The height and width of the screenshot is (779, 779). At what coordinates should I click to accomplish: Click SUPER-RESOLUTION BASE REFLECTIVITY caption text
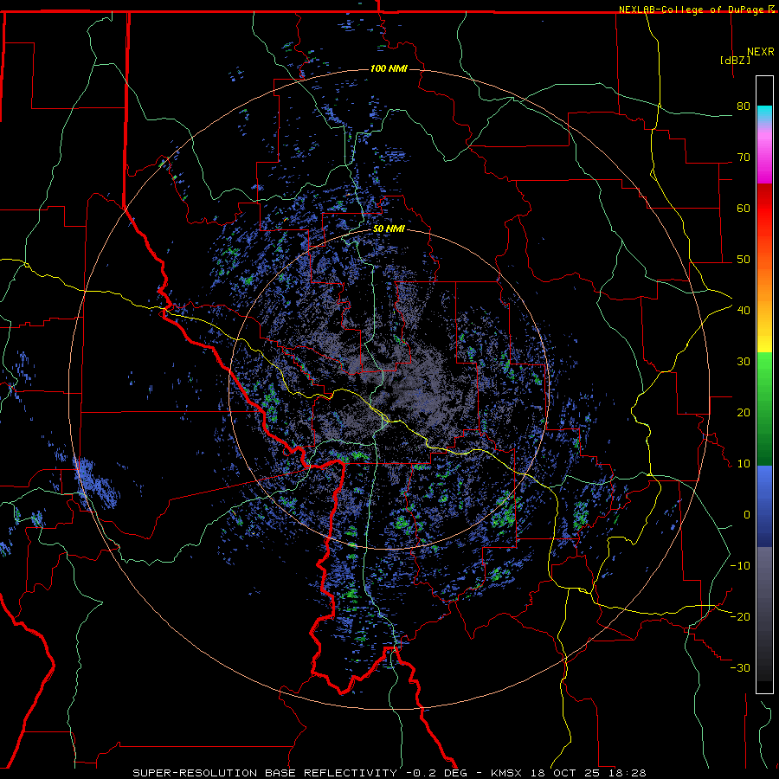click(265, 773)
